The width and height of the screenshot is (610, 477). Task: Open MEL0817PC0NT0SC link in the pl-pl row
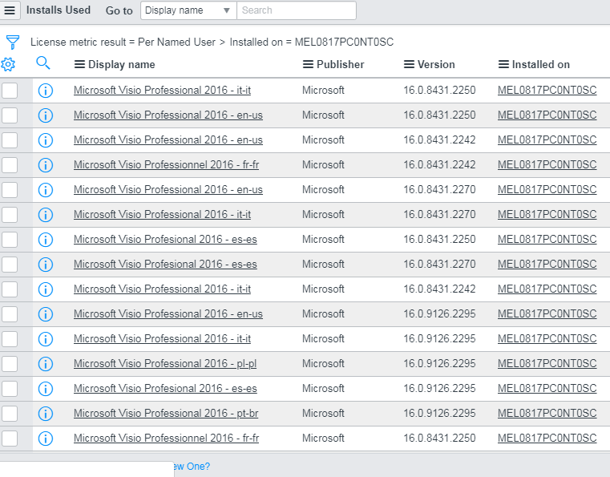pyautogui.click(x=547, y=364)
